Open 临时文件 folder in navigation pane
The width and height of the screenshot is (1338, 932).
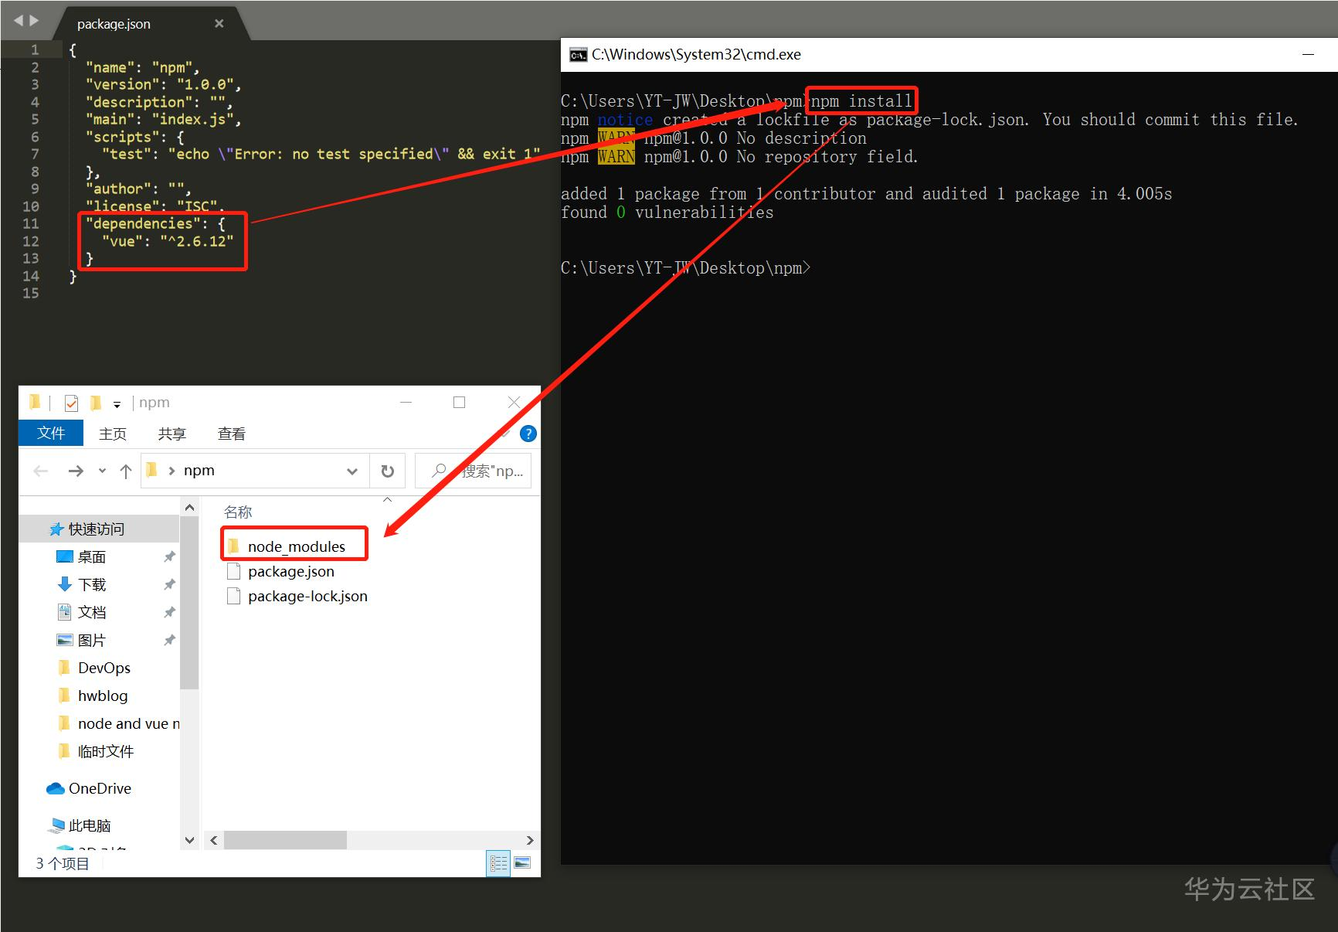click(105, 751)
